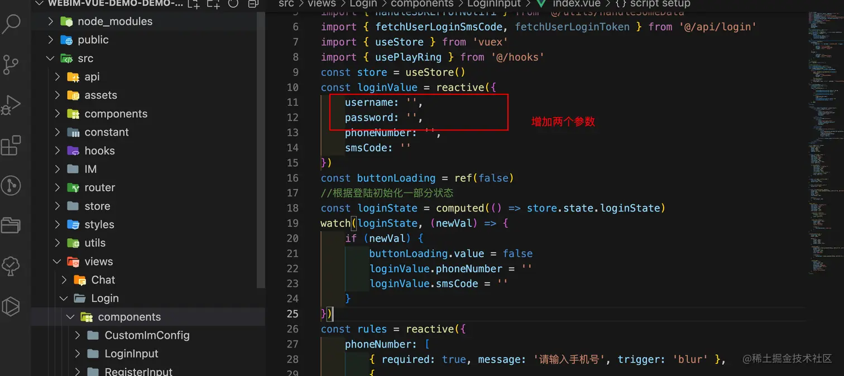The width and height of the screenshot is (844, 376).
Task: Click 'buttonLoading.value' on line 21
Action: point(426,253)
